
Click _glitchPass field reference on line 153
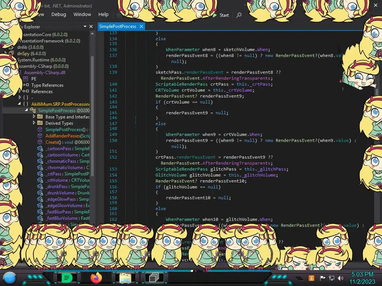272,169
